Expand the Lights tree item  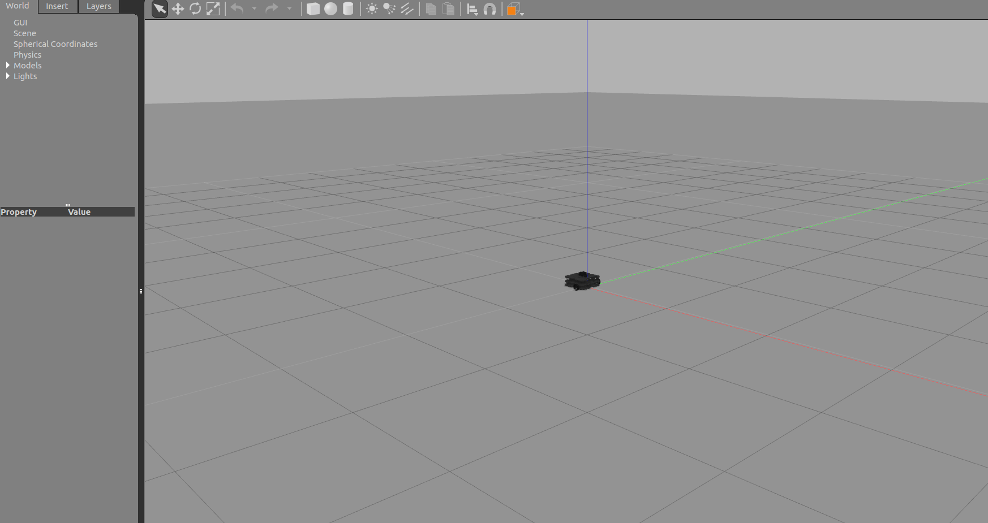(7, 76)
